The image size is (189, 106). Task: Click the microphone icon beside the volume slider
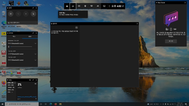[9, 47]
